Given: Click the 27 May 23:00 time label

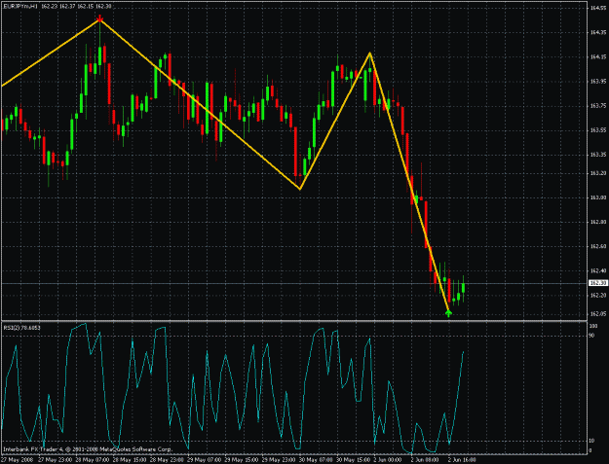Looking at the screenshot, I should (x=55, y=460).
